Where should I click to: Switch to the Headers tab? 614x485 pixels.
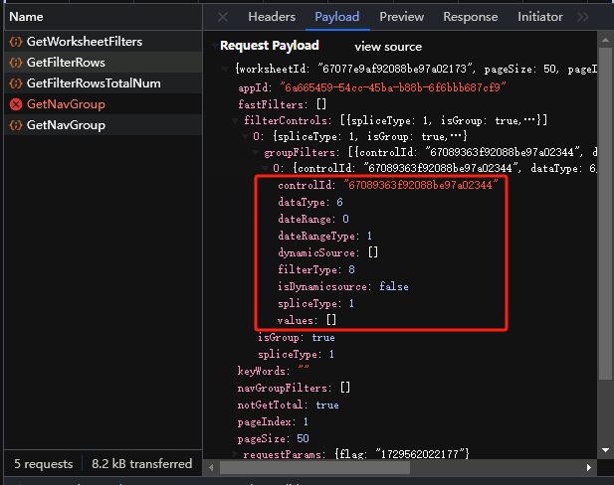click(272, 17)
